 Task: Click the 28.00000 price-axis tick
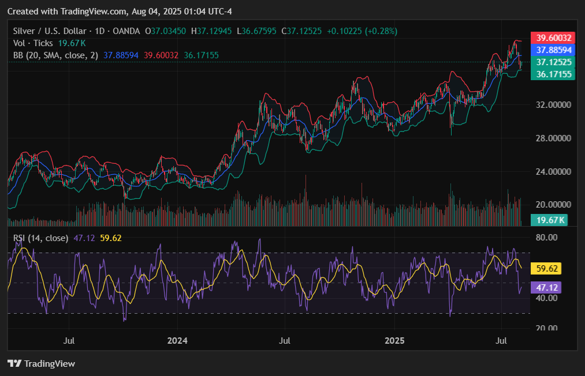point(553,138)
